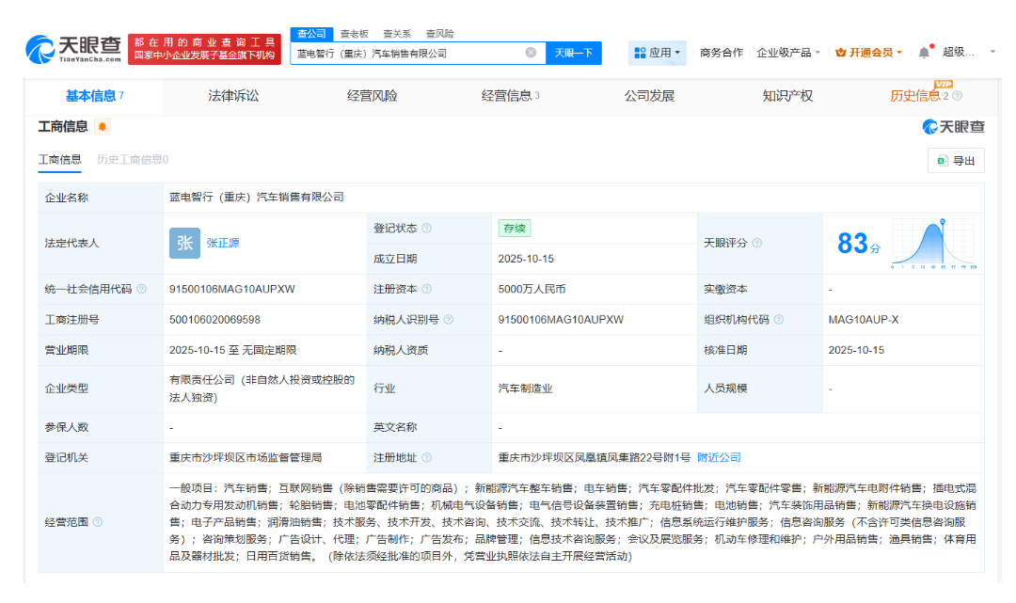The height and width of the screenshot is (603, 1016).
Task: Click the 附近公司 link
Action: tap(719, 458)
